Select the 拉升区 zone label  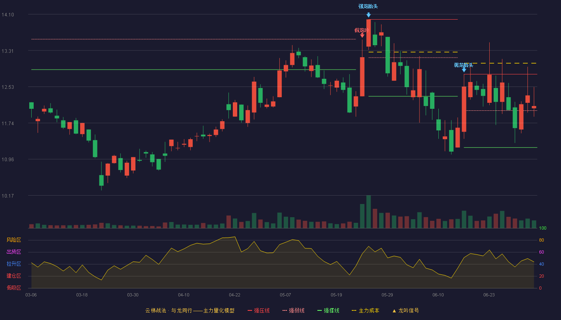click(14, 264)
